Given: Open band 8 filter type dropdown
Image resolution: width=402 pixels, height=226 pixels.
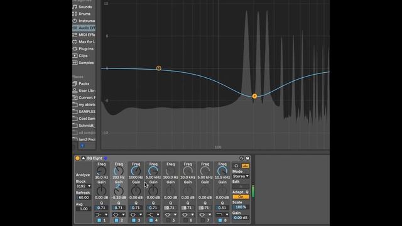Looking at the screenshot, I should coord(222,215).
